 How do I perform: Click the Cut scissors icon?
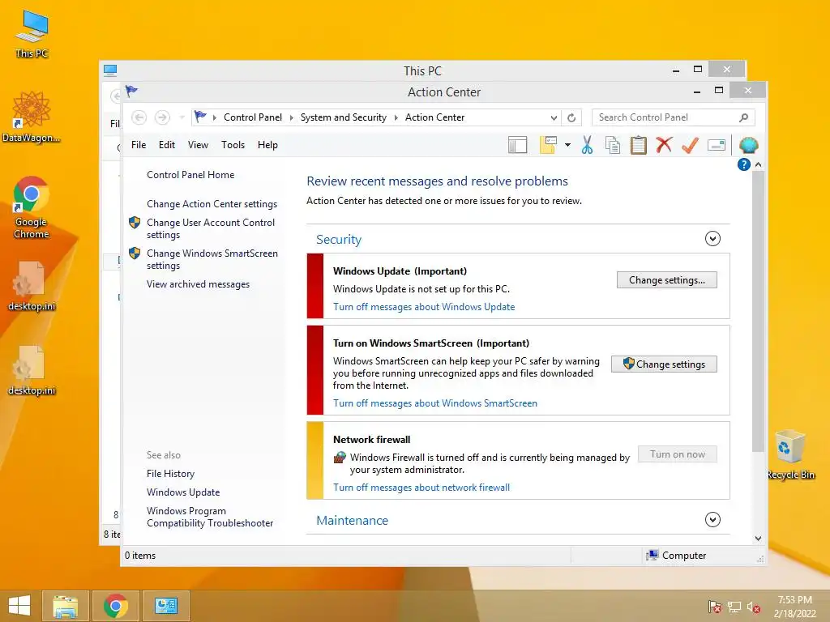coord(587,144)
